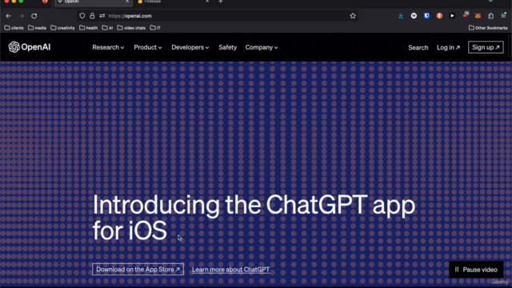512x288 pixels.
Task: Open the Firefox downloads panel
Action: (401, 16)
